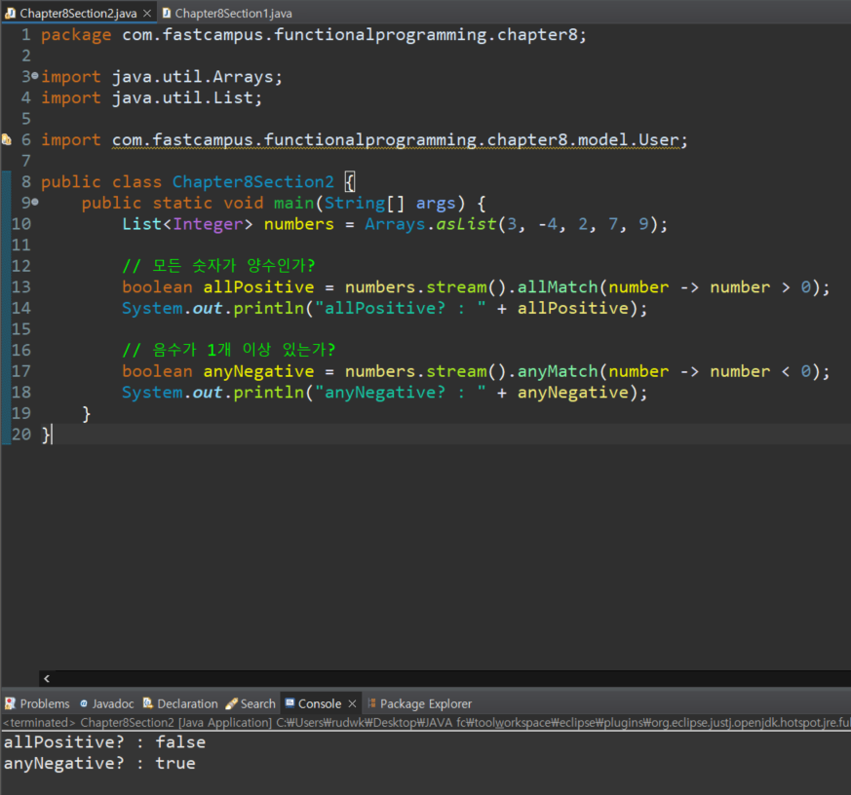The width and height of the screenshot is (851, 795).
Task: Click the 'allMatch' method call on line 13
Action: pos(558,286)
